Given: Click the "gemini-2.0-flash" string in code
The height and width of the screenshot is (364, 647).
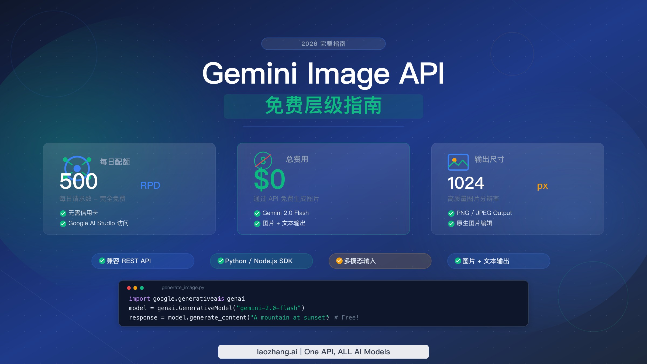Looking at the screenshot, I should click(269, 308).
